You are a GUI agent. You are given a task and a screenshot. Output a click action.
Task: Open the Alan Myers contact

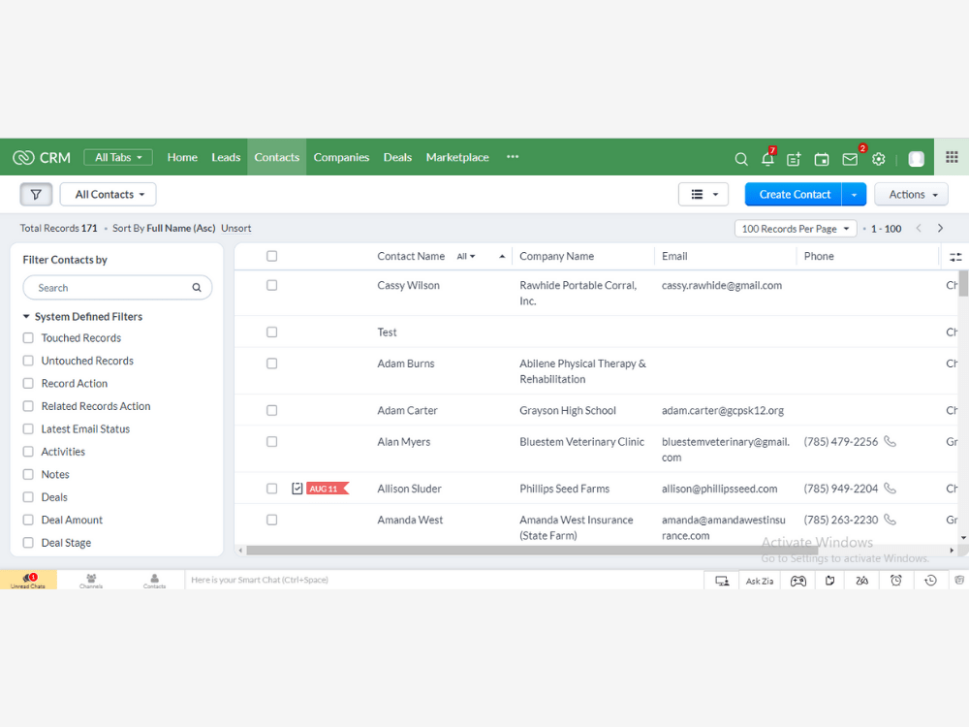[403, 442]
